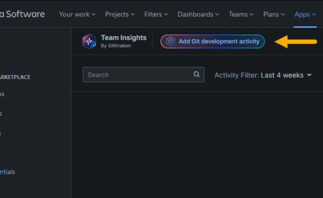Expand the Filters menu
Screen dimensions: 323x198
(x=156, y=14)
